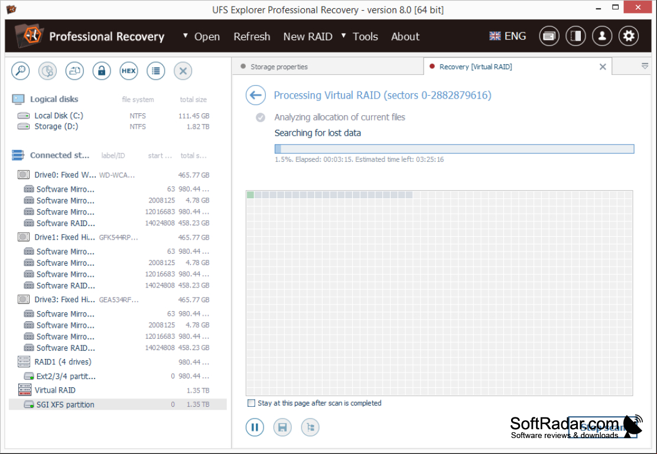Click the partition pie-chart toolbar icon
The image size is (657, 454).
click(x=47, y=71)
